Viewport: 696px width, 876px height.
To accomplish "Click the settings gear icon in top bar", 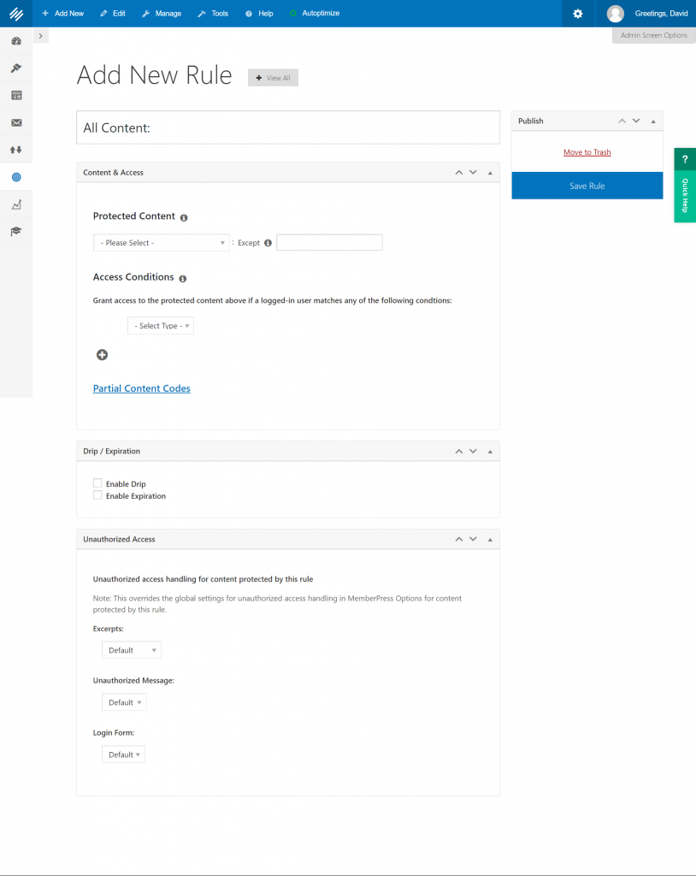I will 578,14.
